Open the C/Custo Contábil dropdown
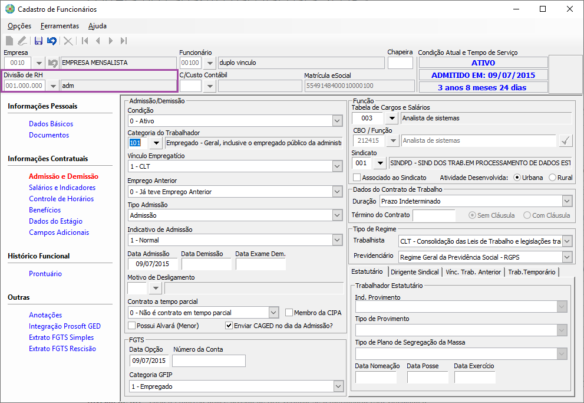The height and width of the screenshot is (403, 584). 210,86
